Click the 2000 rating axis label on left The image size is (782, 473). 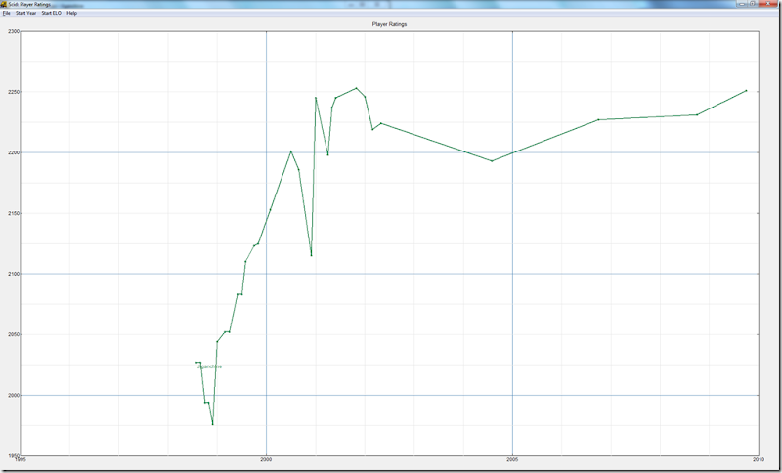pos(14,395)
